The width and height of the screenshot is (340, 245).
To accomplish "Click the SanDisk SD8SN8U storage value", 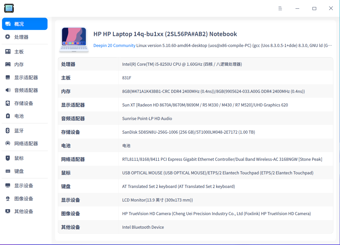I will [x=188, y=132].
